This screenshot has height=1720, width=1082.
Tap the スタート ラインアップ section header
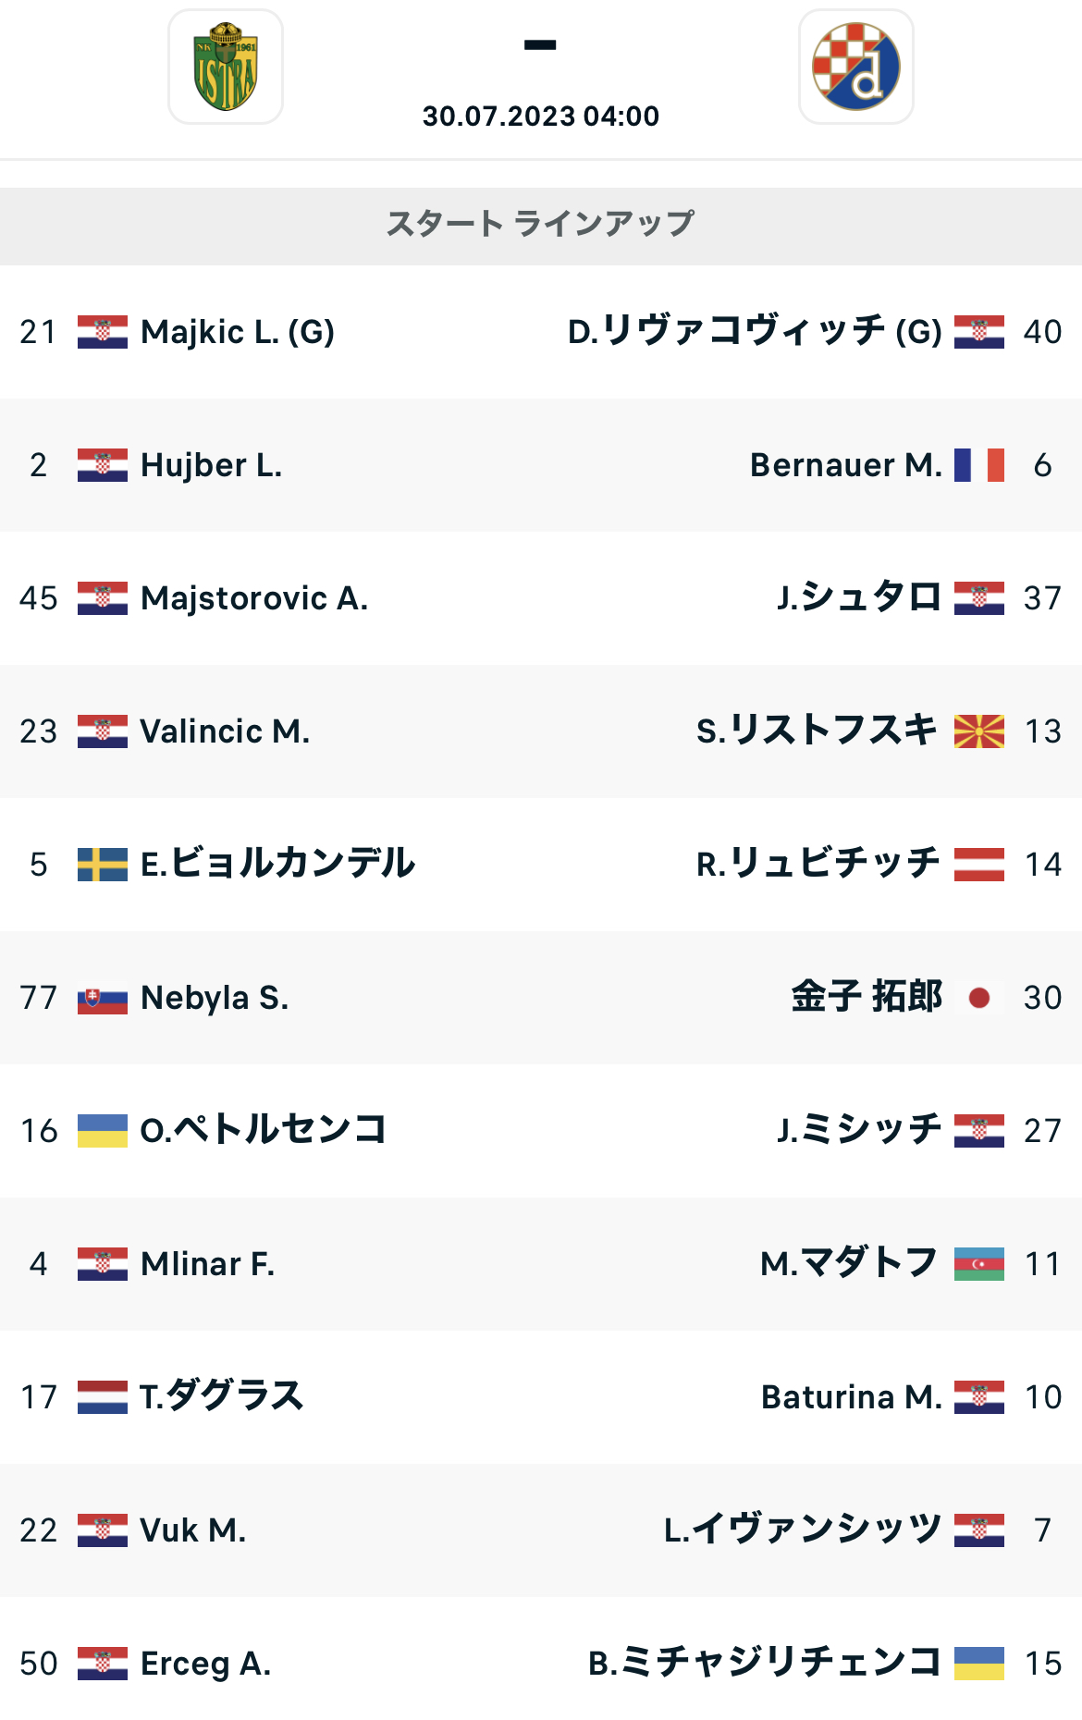pyautogui.click(x=541, y=226)
